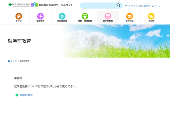Open the サイトマップ link

tap(131, 6)
